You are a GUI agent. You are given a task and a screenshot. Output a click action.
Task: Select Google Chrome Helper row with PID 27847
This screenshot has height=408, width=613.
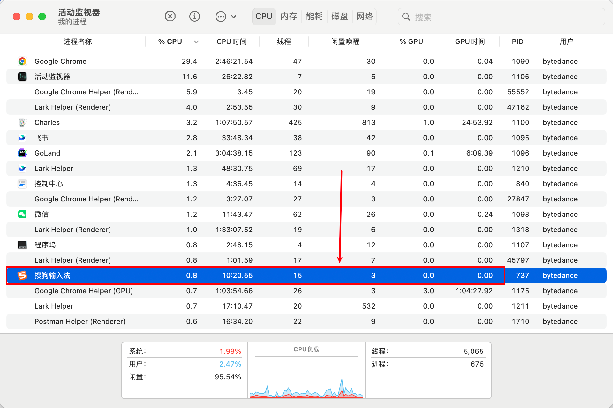coord(306,199)
